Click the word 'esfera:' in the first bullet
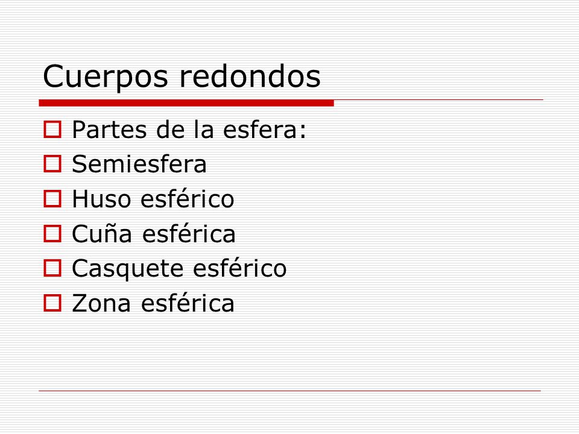This screenshot has height=434, width=579. (265, 130)
